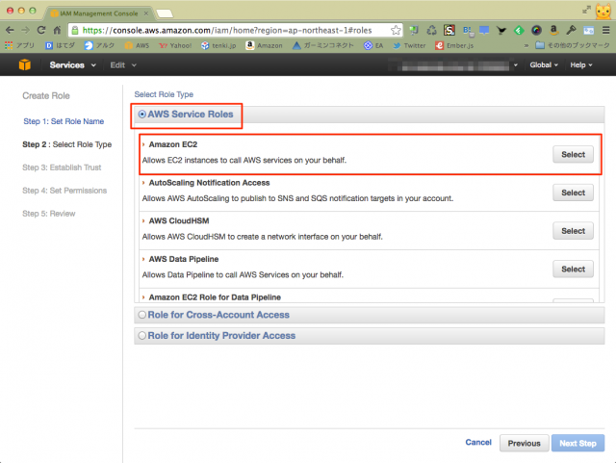The image size is (616, 463).
Task: Open a new browser tab
Action: click(x=165, y=13)
